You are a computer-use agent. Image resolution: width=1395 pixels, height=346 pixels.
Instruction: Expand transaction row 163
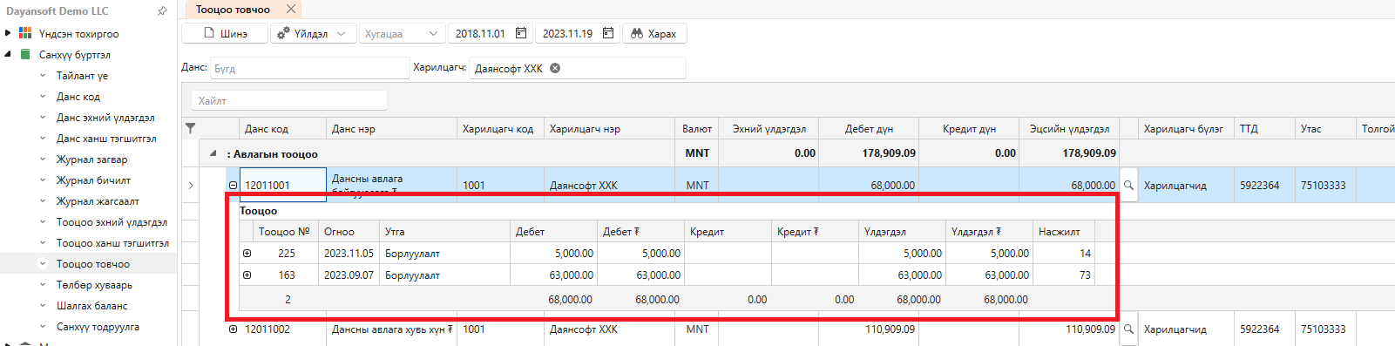coord(247,275)
